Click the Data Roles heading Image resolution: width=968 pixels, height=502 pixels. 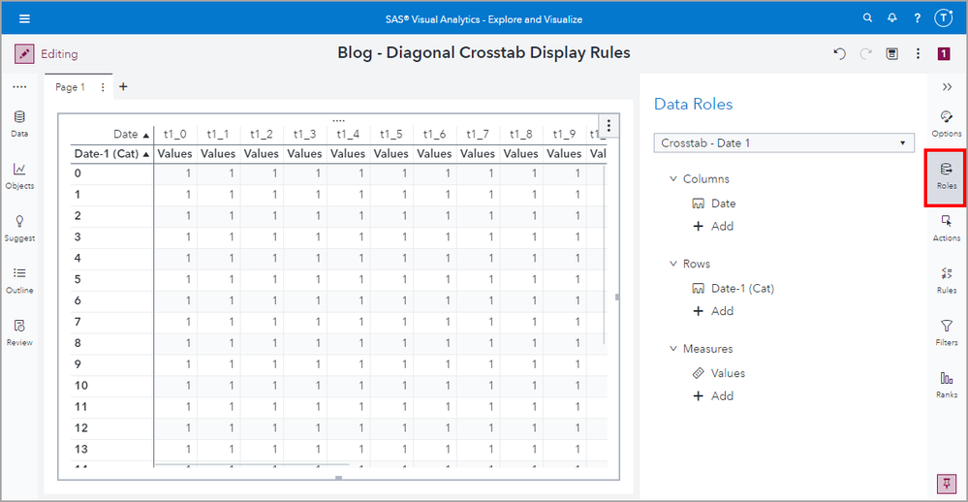pyautogui.click(x=693, y=104)
